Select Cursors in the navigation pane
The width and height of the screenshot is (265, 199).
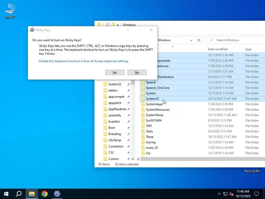pos(114,159)
